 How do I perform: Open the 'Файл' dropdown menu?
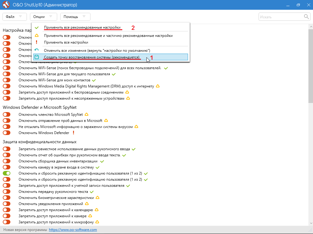pyautogui.click(x=15, y=17)
